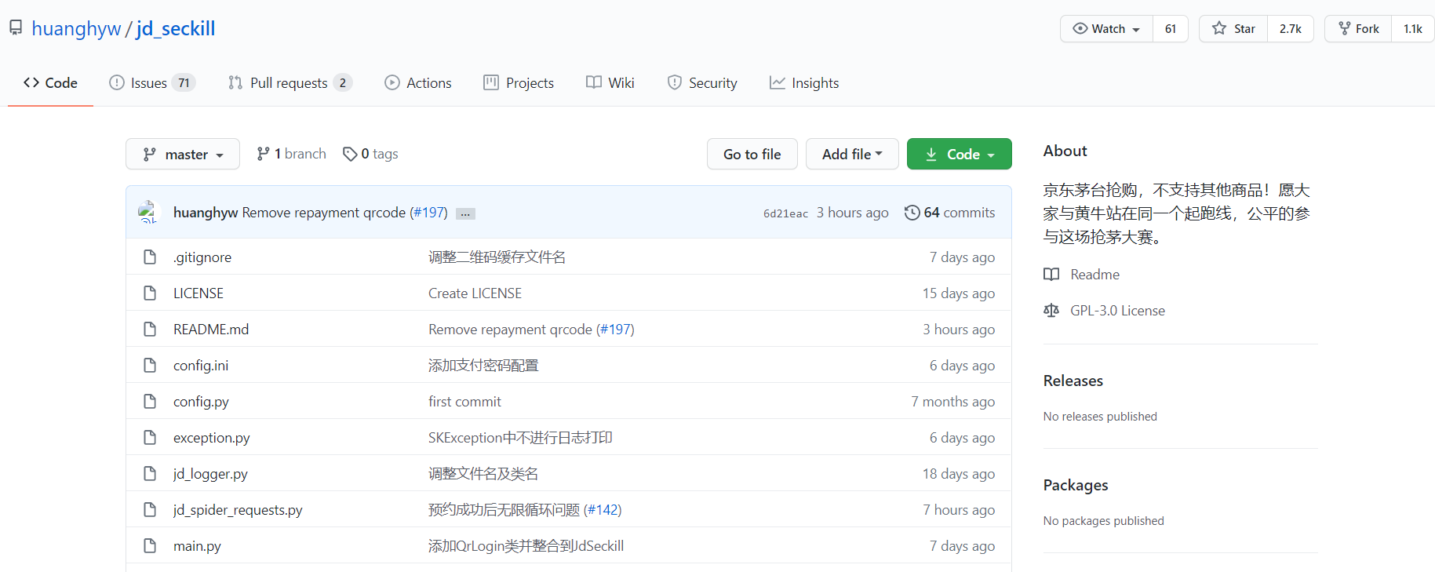Open the Actions tab

coord(418,82)
